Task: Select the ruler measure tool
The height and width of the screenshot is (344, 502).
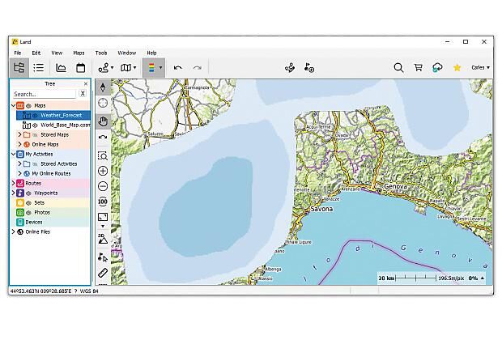Action: click(103, 273)
